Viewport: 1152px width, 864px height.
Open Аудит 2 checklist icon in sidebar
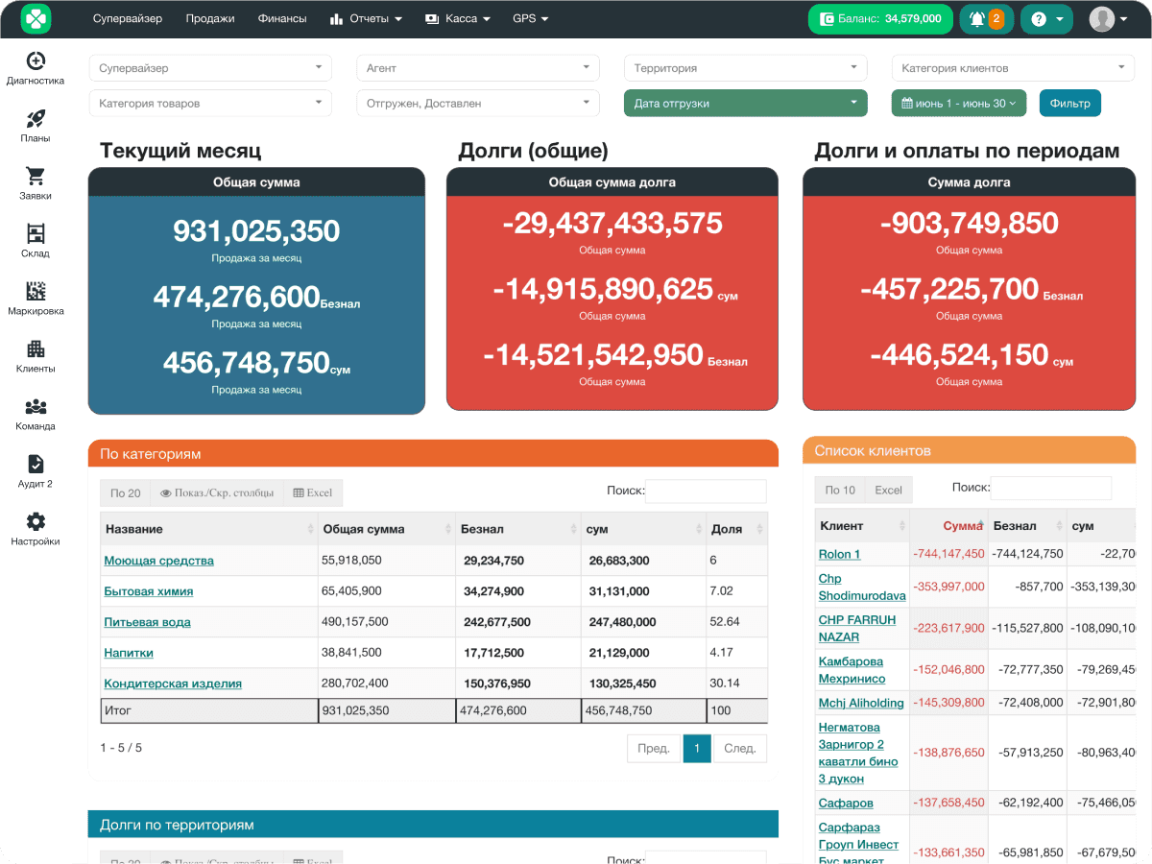pos(36,472)
